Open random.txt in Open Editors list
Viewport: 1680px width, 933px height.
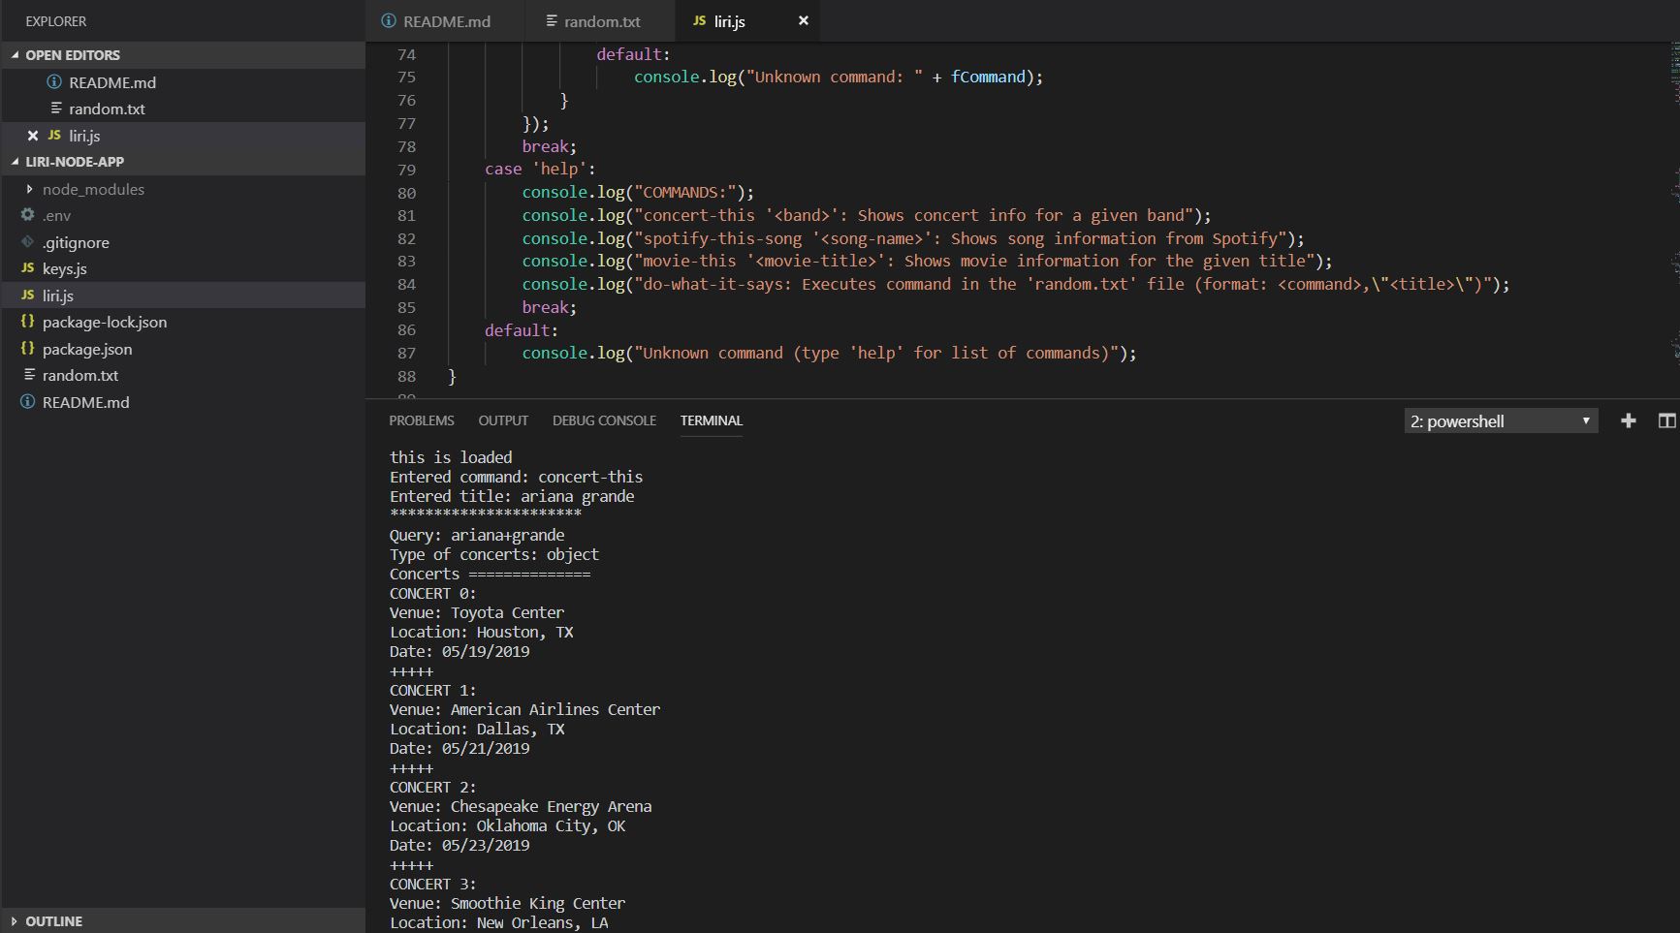click(107, 109)
